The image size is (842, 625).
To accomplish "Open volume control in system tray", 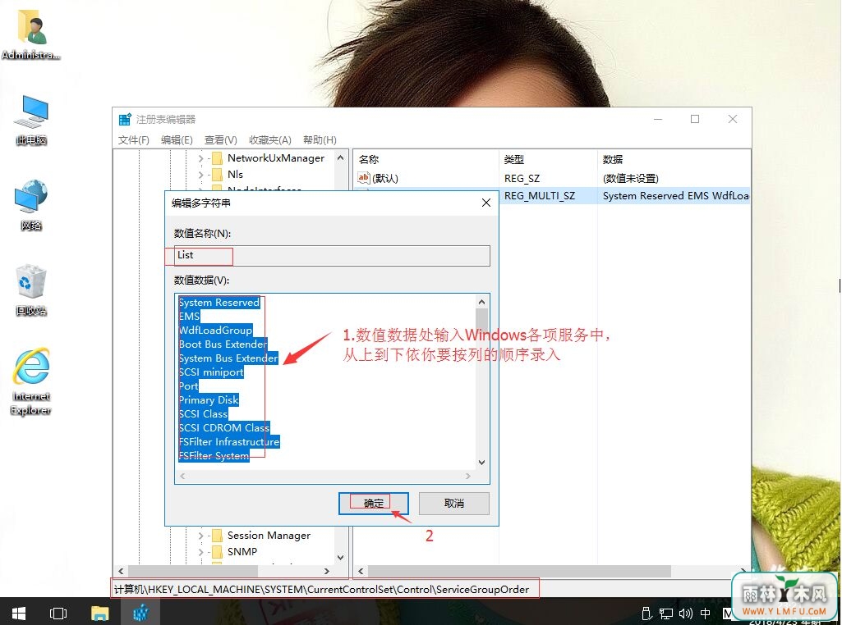I will click(685, 614).
